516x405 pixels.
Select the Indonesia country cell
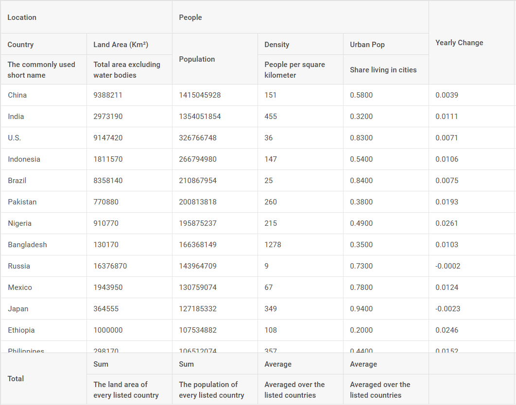[43, 159]
